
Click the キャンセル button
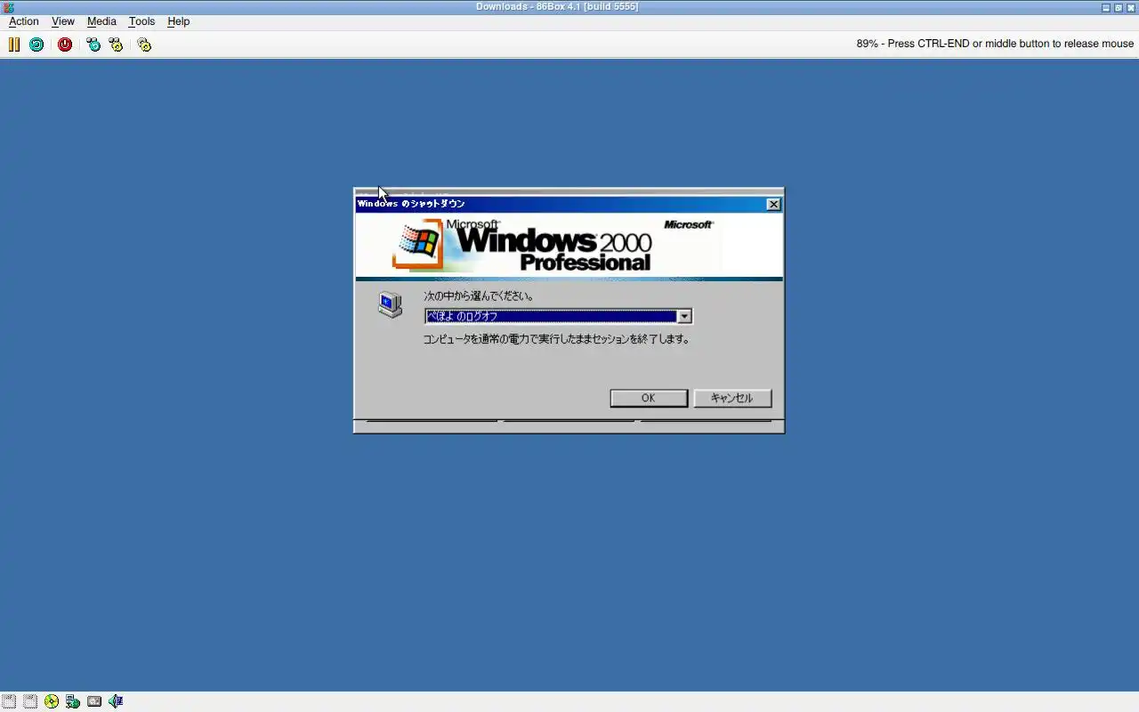[732, 398]
